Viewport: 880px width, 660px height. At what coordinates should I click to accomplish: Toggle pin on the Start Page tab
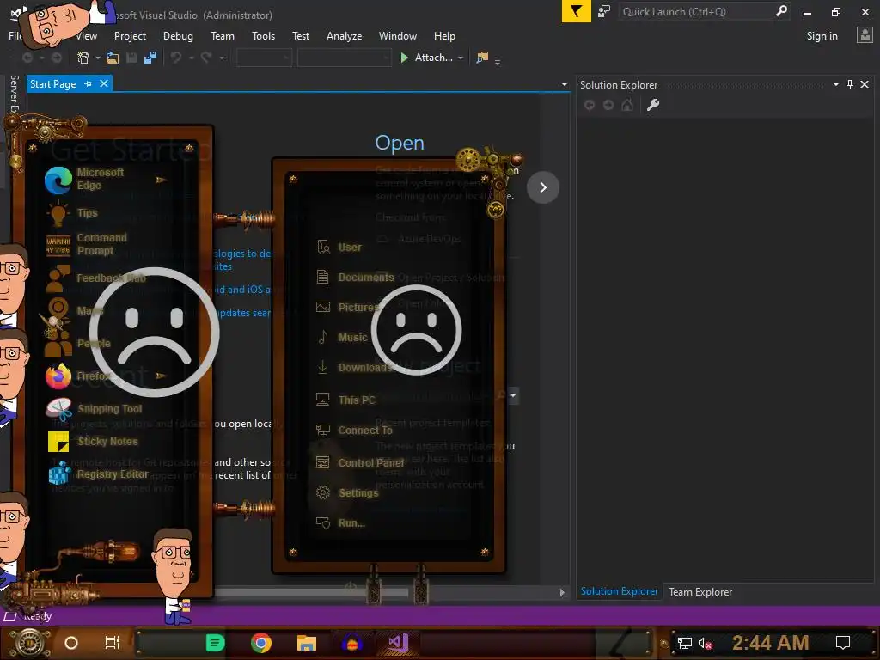pyautogui.click(x=89, y=83)
